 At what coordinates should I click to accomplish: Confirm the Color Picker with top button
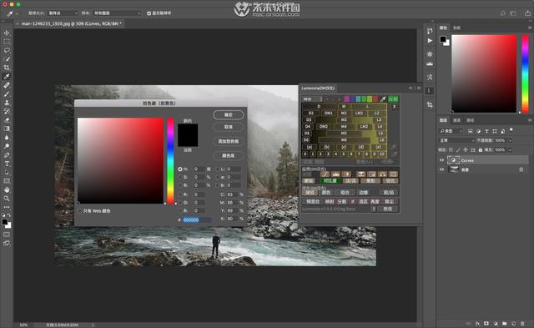[228, 115]
